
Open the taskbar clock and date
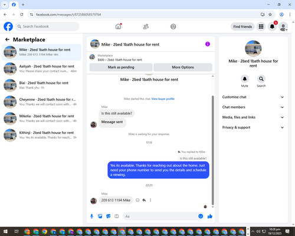[x=274, y=231]
